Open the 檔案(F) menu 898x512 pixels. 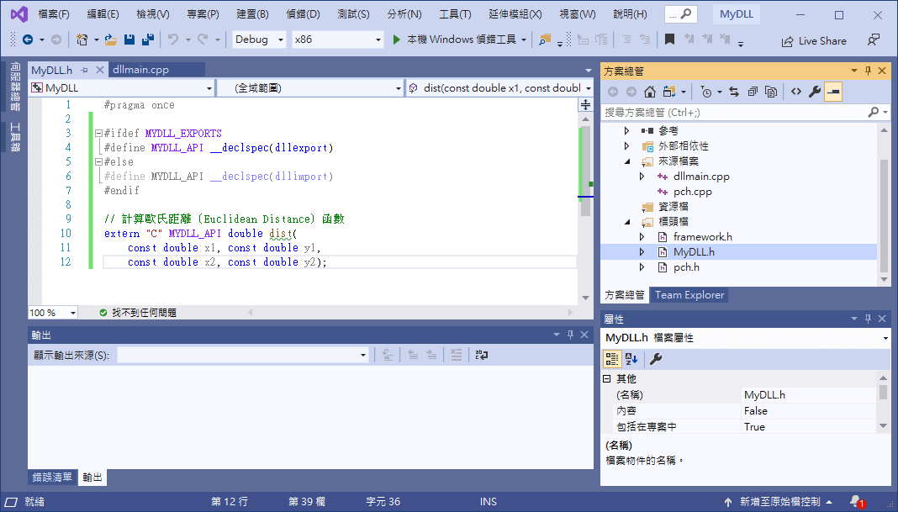pyautogui.click(x=53, y=14)
